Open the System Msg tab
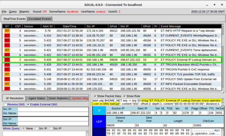 80,98
